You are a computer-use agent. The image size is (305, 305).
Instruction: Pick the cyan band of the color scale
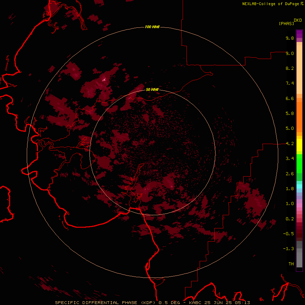tap(299, 186)
